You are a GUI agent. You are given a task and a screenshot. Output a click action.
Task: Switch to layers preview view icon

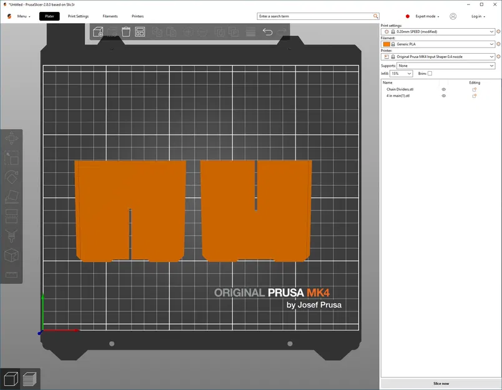click(x=29, y=378)
